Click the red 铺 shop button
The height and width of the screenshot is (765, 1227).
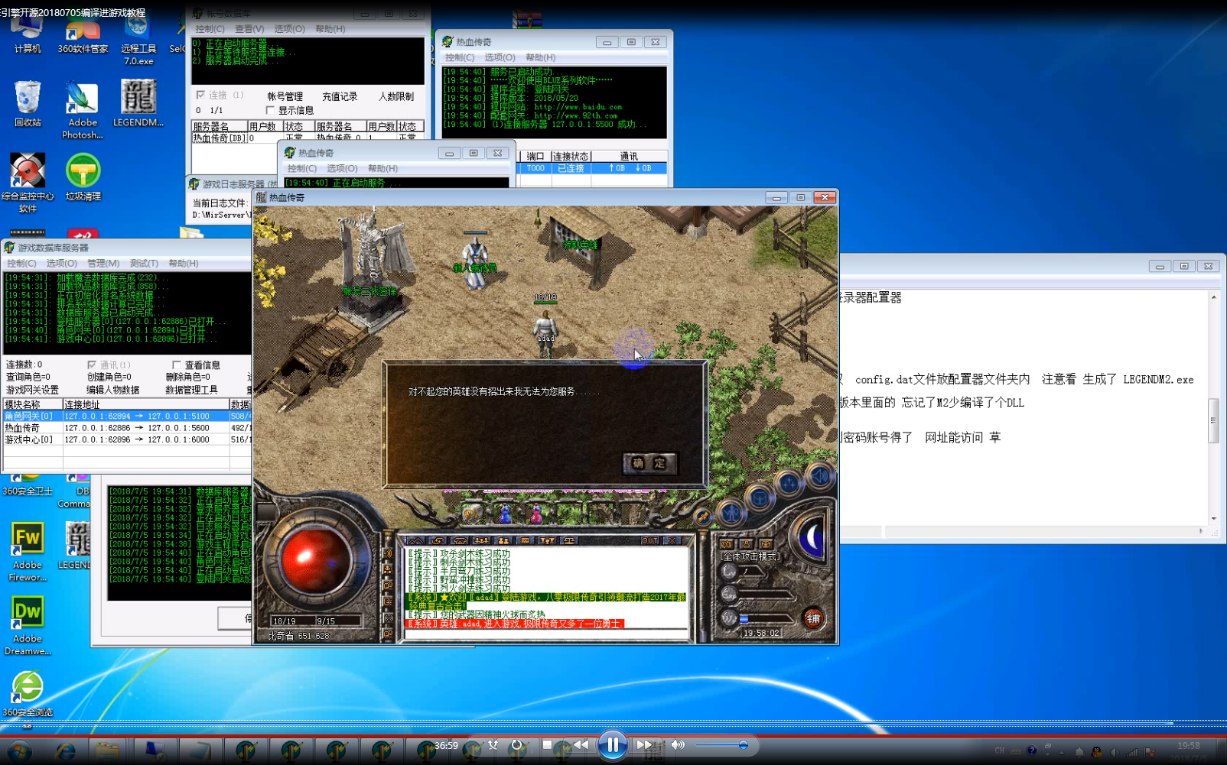[813, 618]
